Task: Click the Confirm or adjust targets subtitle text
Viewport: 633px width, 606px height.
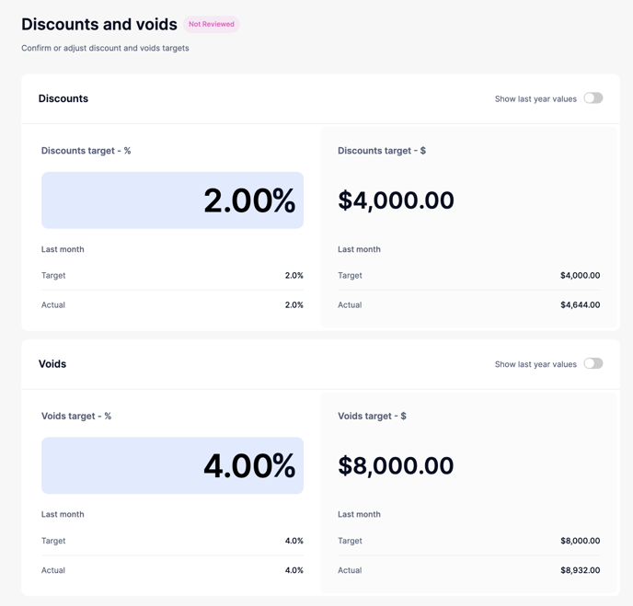Action: click(105, 48)
